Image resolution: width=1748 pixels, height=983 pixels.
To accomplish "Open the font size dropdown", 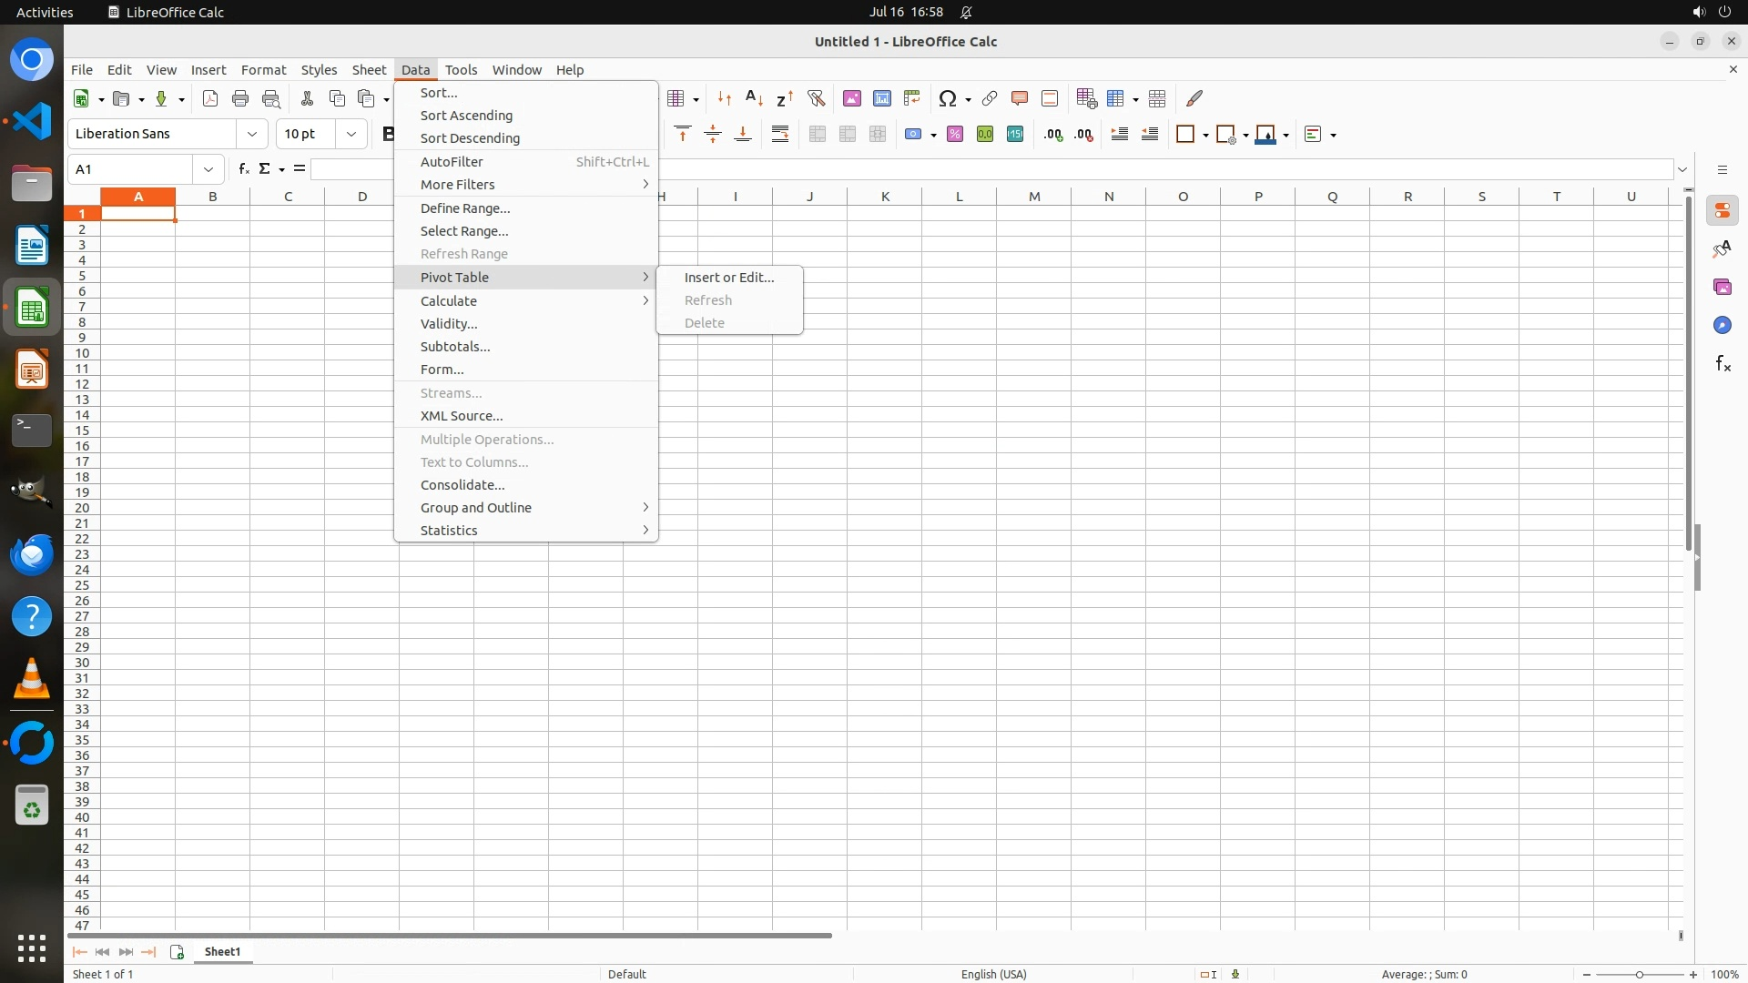I will [351, 135].
